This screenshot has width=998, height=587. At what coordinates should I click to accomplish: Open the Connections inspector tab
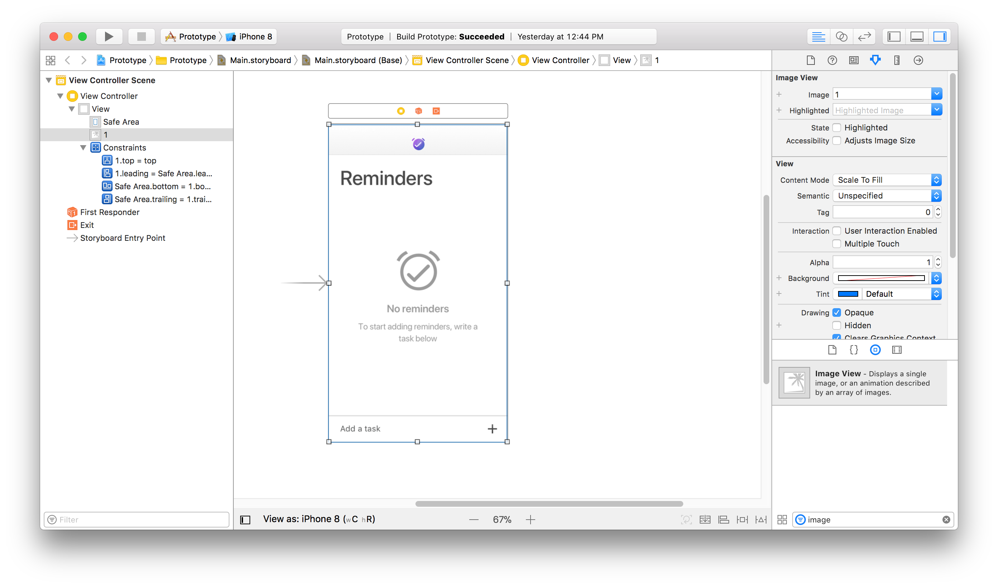918,60
